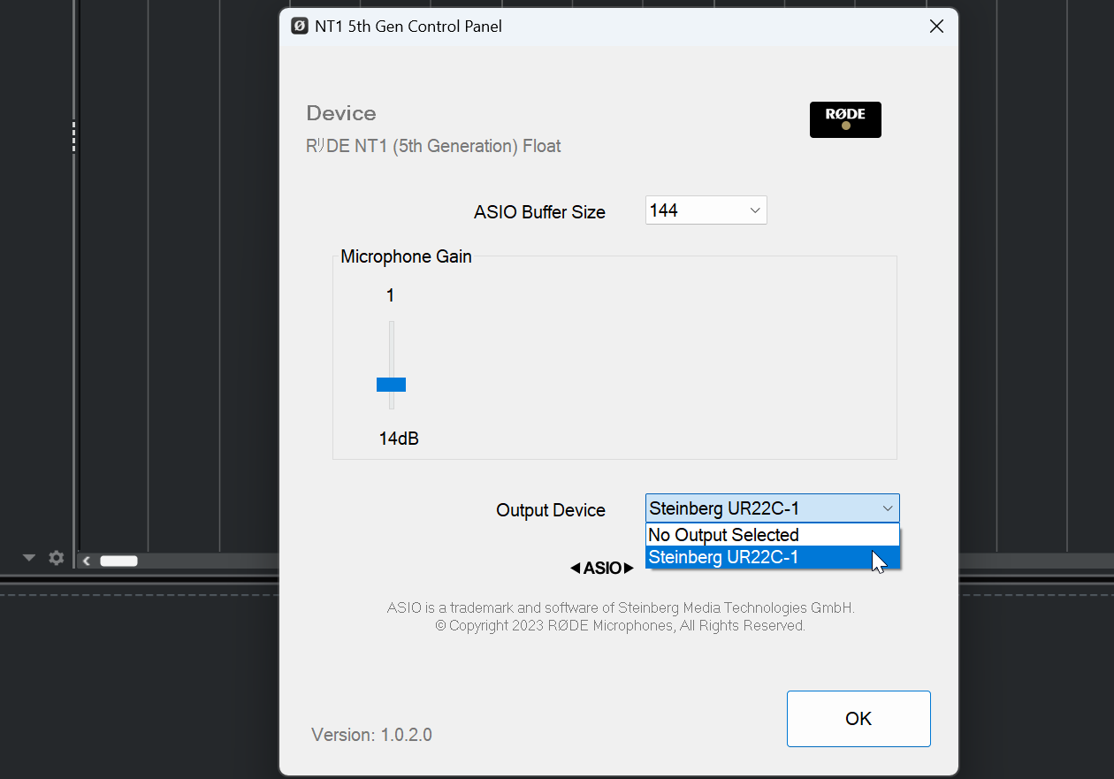Click the "ASIO is a trademark" notice
The width and height of the screenshot is (1114, 779).
621,607
